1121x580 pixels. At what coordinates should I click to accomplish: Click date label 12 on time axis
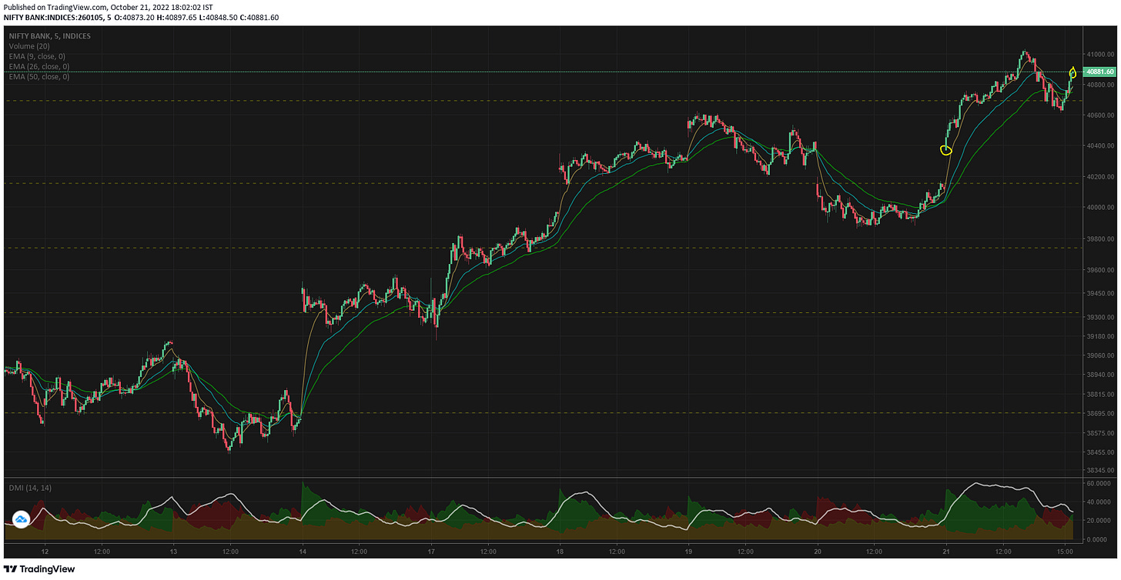45,552
